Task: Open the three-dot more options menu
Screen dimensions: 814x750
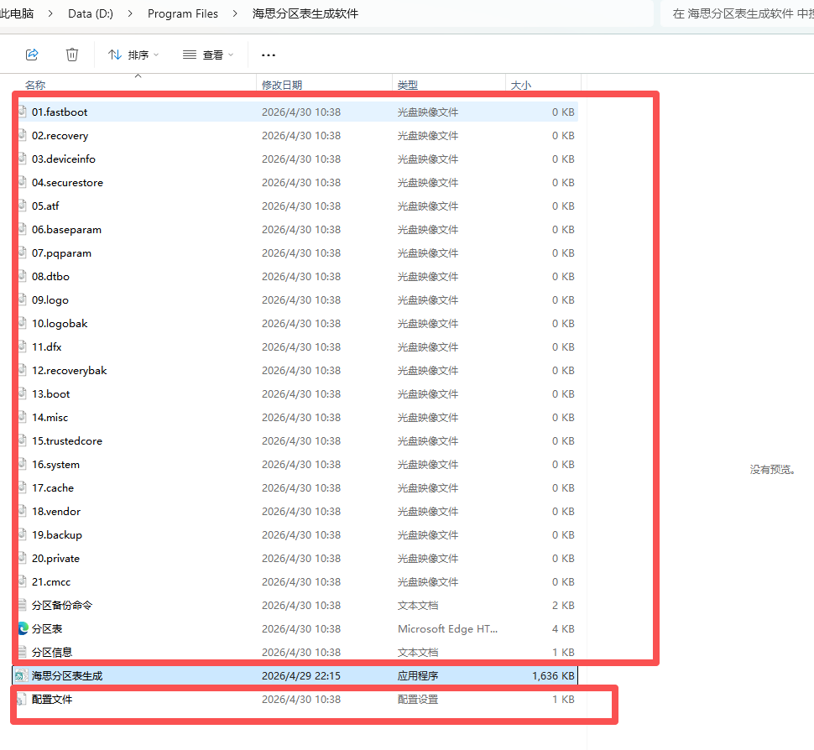Action: [269, 55]
